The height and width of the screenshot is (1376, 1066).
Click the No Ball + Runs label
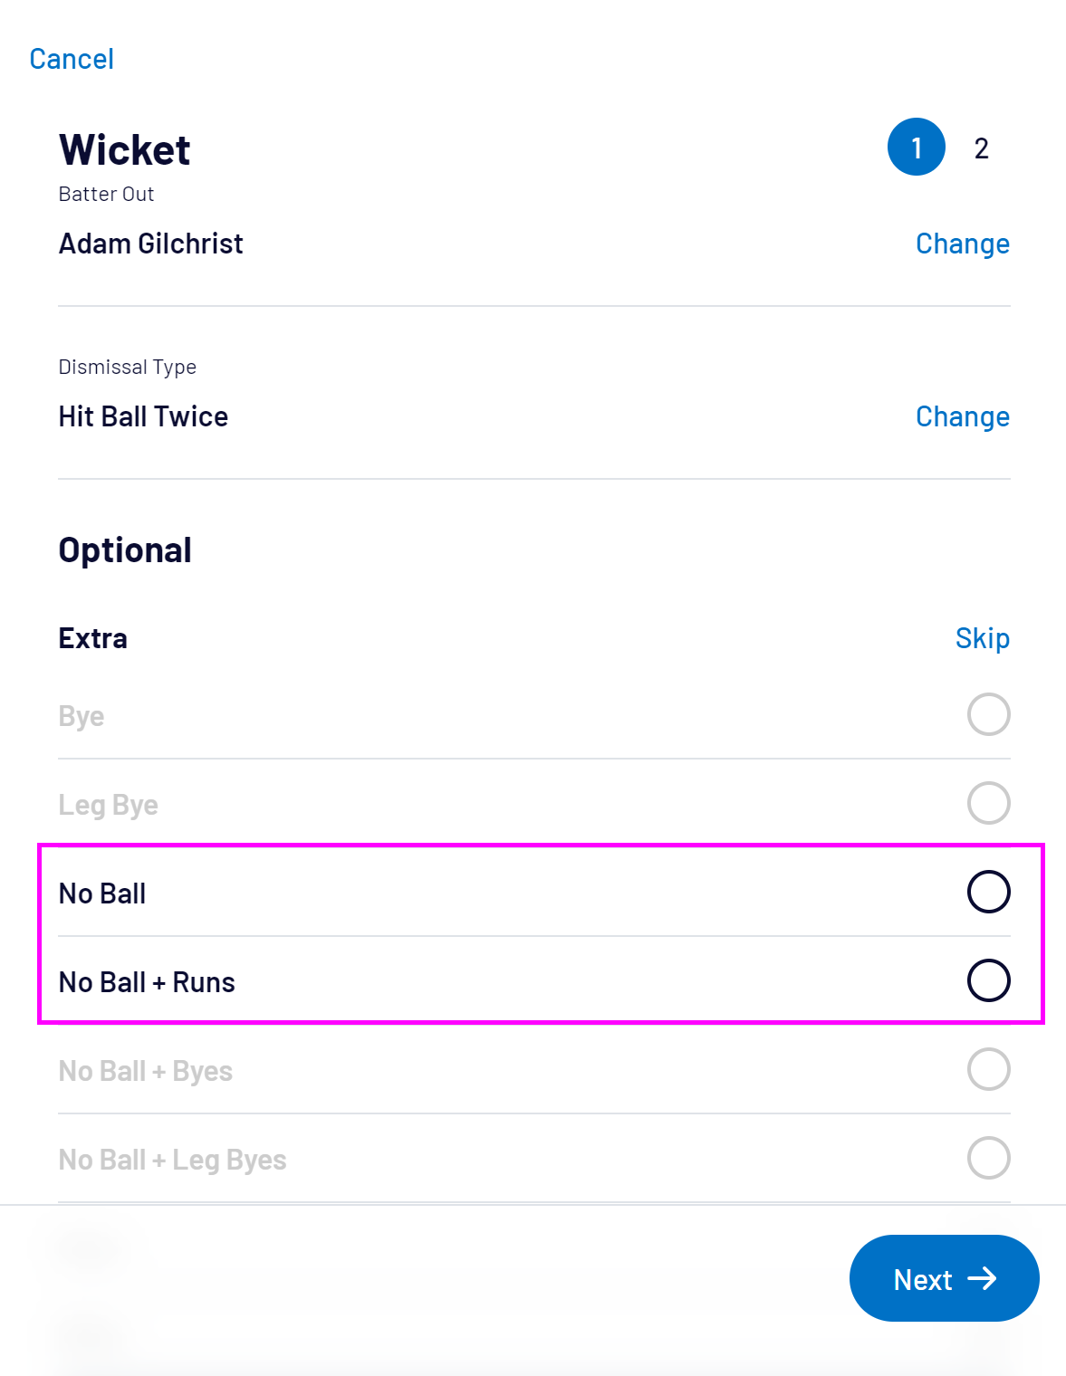click(147, 982)
